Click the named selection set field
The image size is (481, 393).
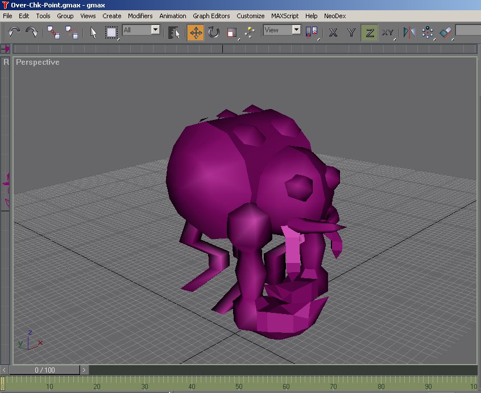point(468,30)
